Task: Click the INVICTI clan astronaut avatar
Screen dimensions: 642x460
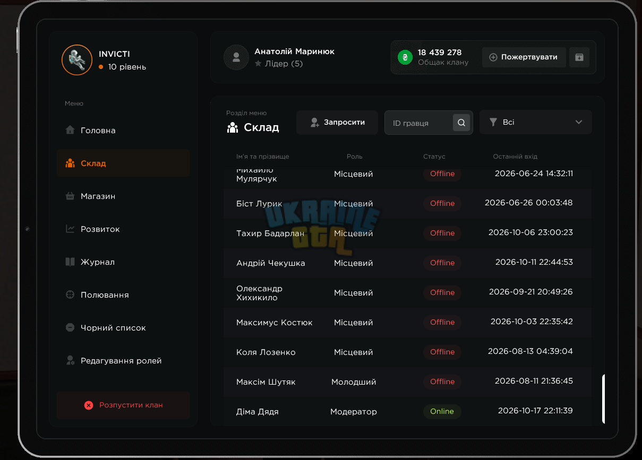Action: tap(77, 60)
